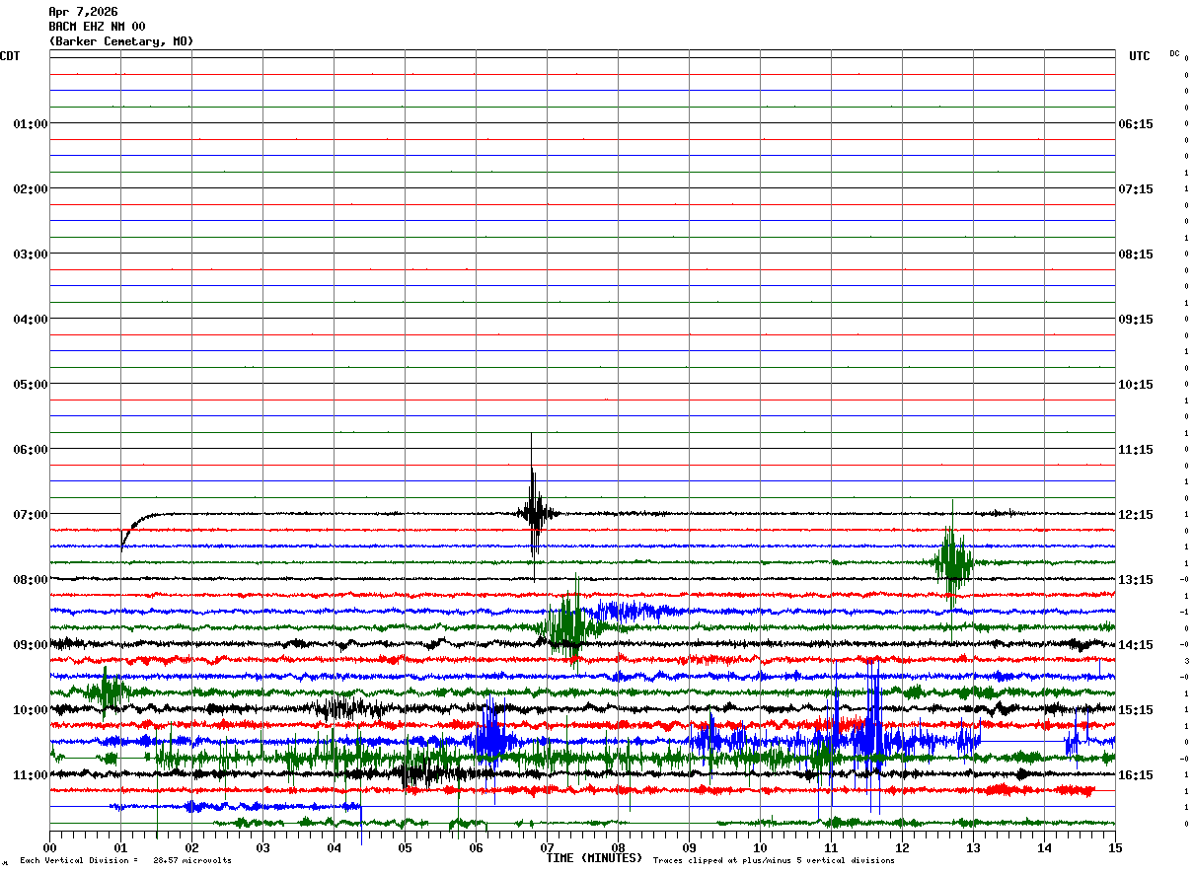Click the vertical division microvolts scale note
The height and width of the screenshot is (874, 1194).
pyautogui.click(x=125, y=861)
